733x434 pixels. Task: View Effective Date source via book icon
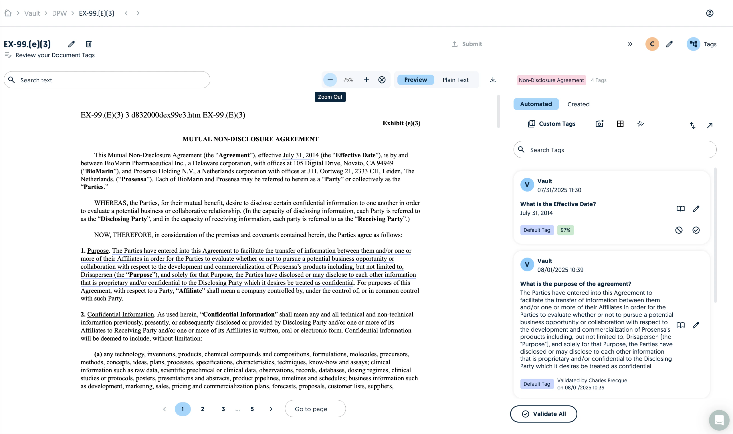[x=681, y=208]
